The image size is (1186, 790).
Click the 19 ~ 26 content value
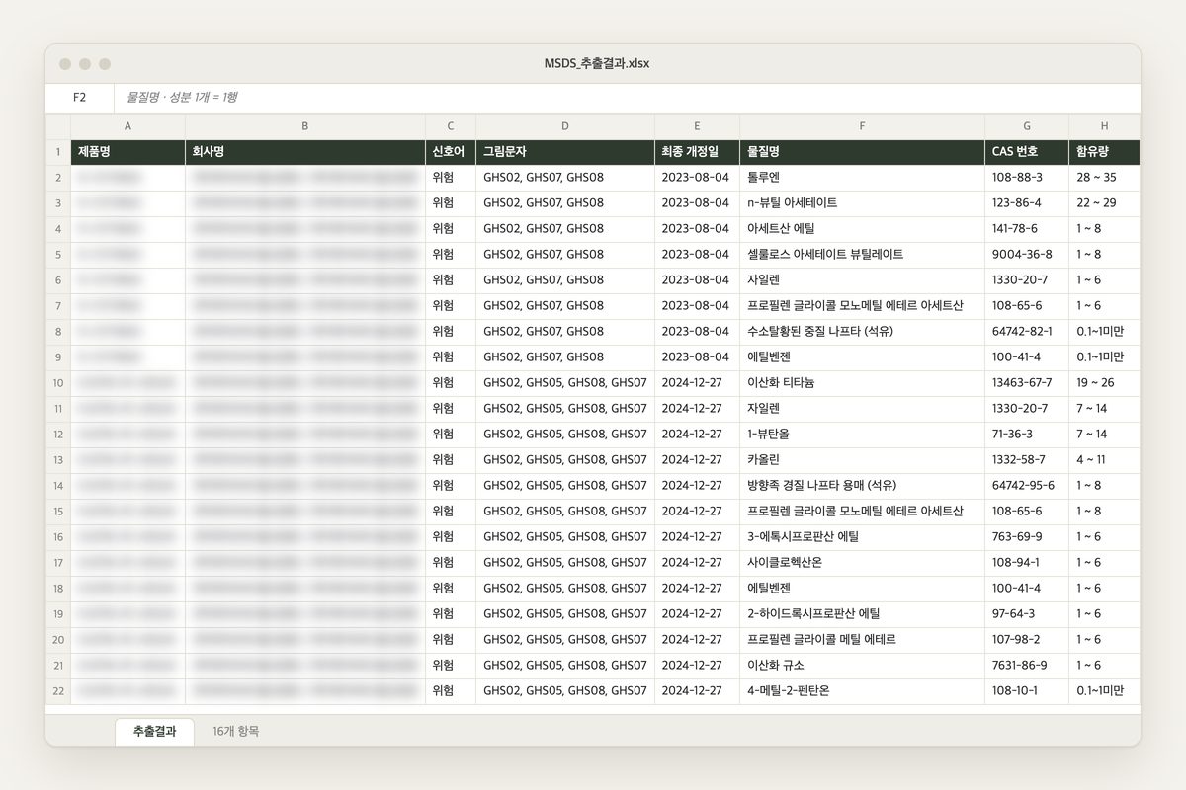tap(1104, 383)
